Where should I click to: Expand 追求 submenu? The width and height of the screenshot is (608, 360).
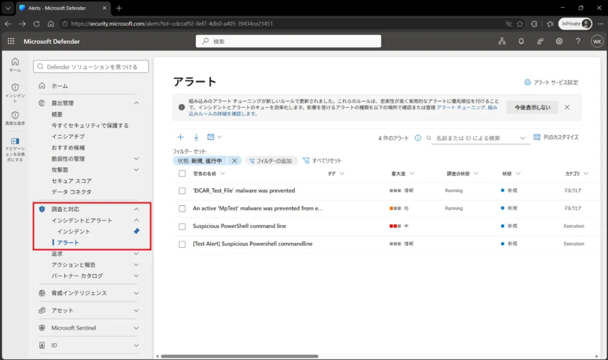[x=137, y=254]
